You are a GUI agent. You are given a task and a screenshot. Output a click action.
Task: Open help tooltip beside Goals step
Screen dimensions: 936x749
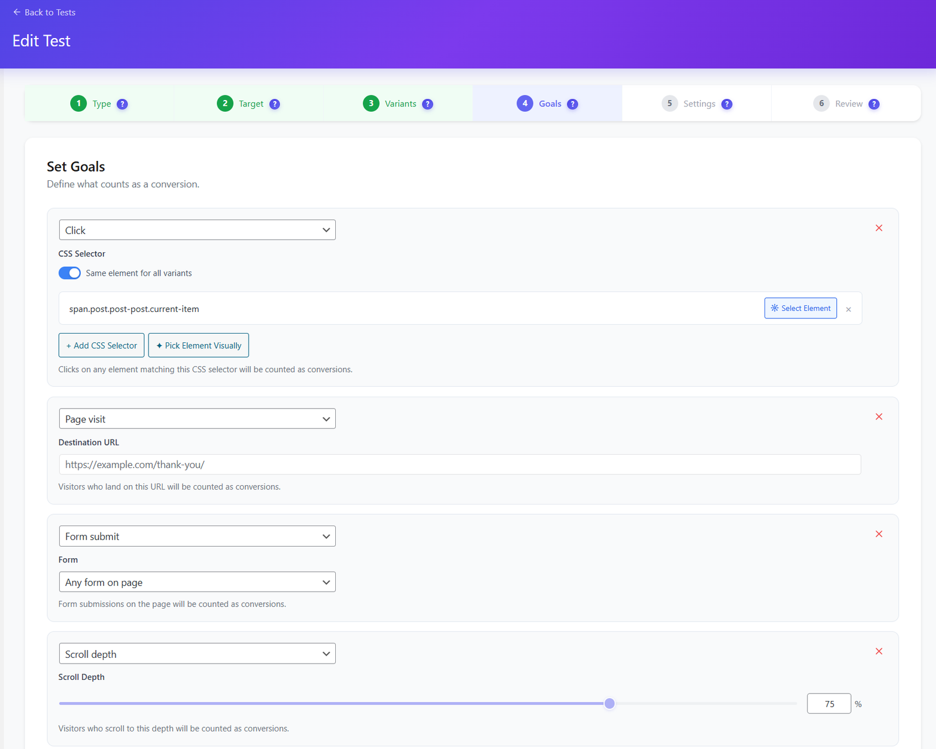click(573, 104)
